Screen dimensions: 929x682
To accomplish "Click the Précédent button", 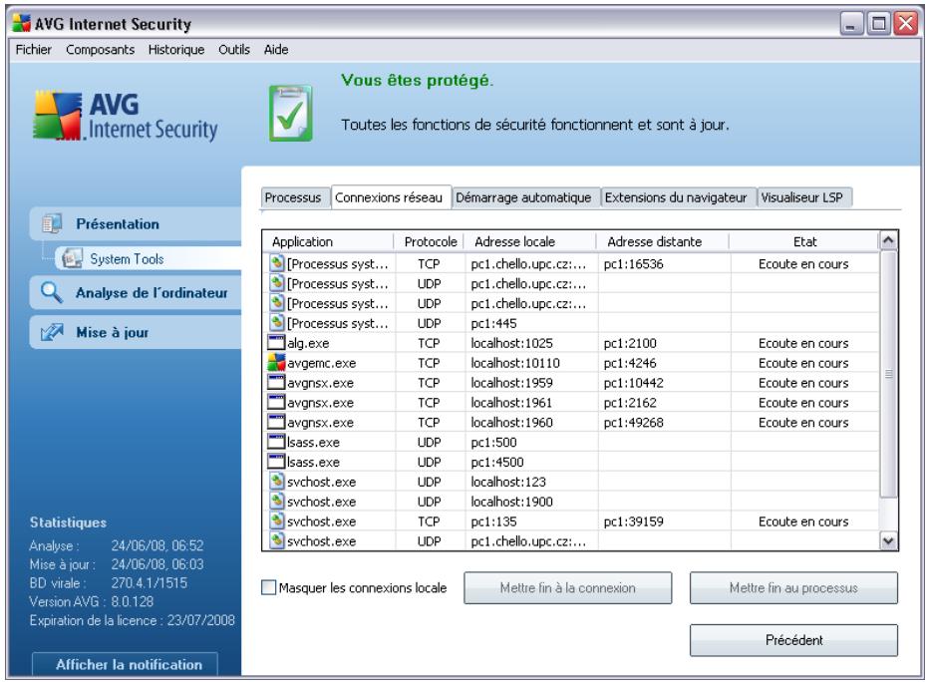I will (793, 640).
